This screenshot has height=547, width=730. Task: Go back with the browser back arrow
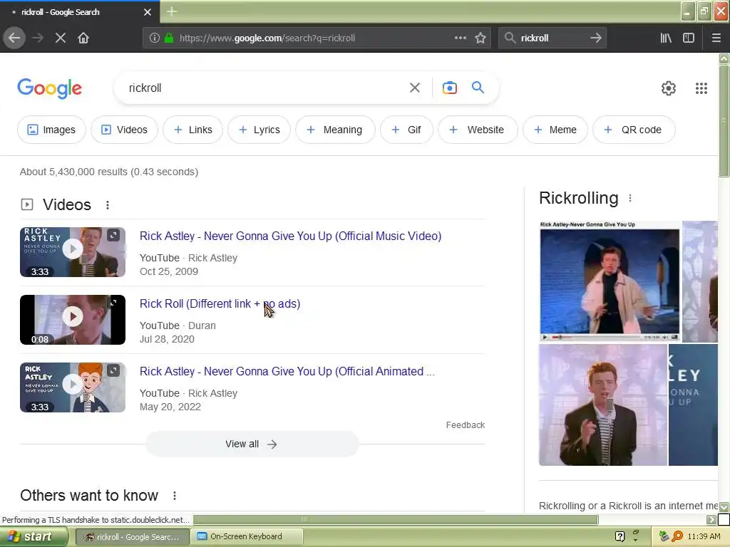pos(14,38)
